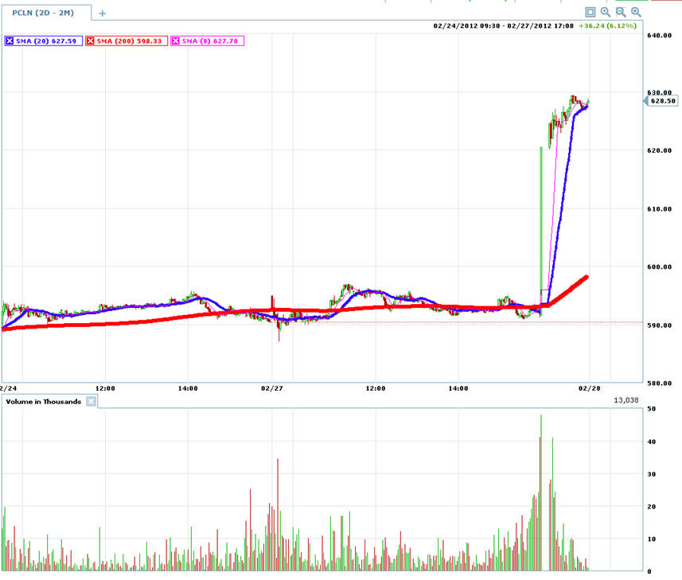Remove SMA (20) indicator via its X

click(x=10, y=41)
